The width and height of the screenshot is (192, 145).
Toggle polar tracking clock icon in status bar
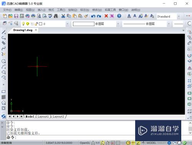(128, 143)
